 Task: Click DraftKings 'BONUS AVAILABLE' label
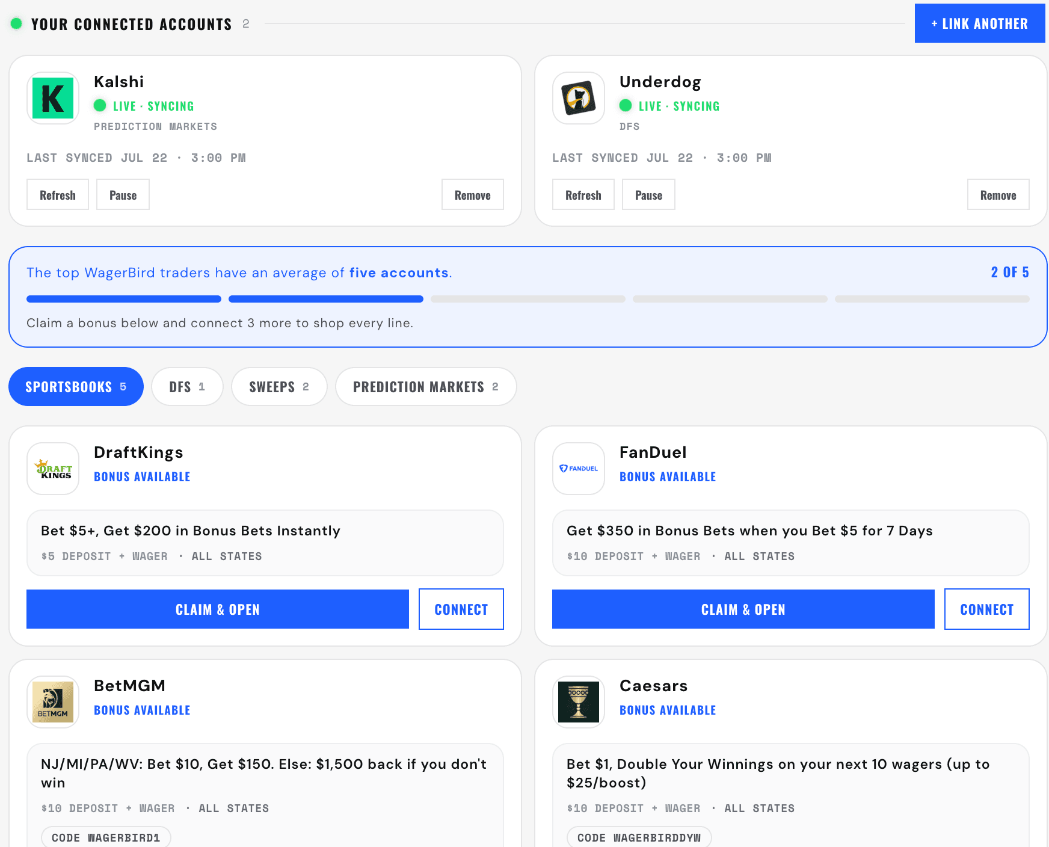click(x=142, y=476)
